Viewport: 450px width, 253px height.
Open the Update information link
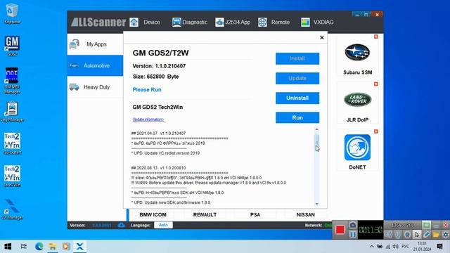148,119
